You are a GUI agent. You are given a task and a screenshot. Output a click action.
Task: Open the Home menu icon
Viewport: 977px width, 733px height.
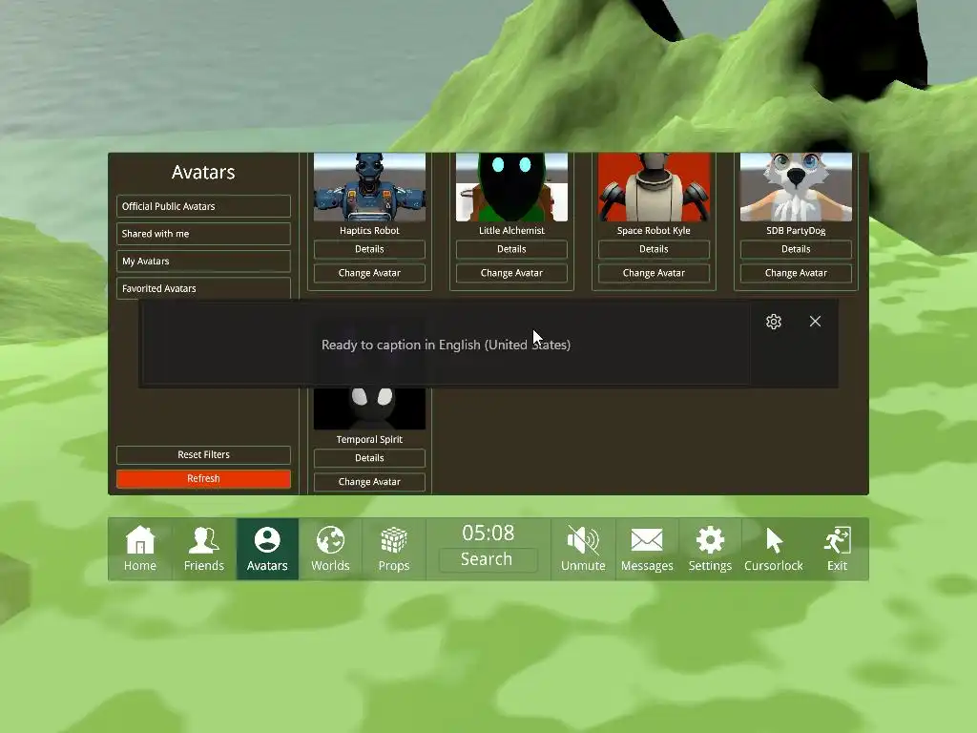pos(140,549)
